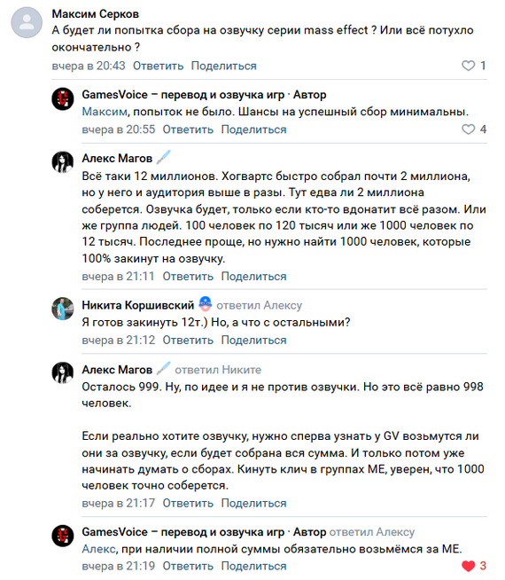Click the mention 'Максим' in GamesVoice reply

(105, 112)
